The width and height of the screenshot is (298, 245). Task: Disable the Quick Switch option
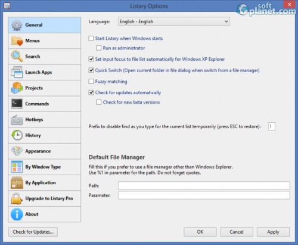tap(91, 70)
